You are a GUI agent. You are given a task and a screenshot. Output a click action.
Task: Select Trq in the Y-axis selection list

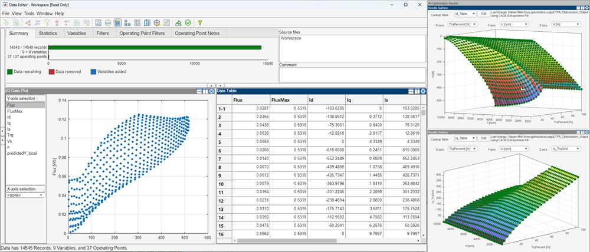tap(11, 134)
